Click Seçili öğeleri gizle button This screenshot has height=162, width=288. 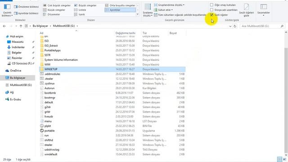246,10
